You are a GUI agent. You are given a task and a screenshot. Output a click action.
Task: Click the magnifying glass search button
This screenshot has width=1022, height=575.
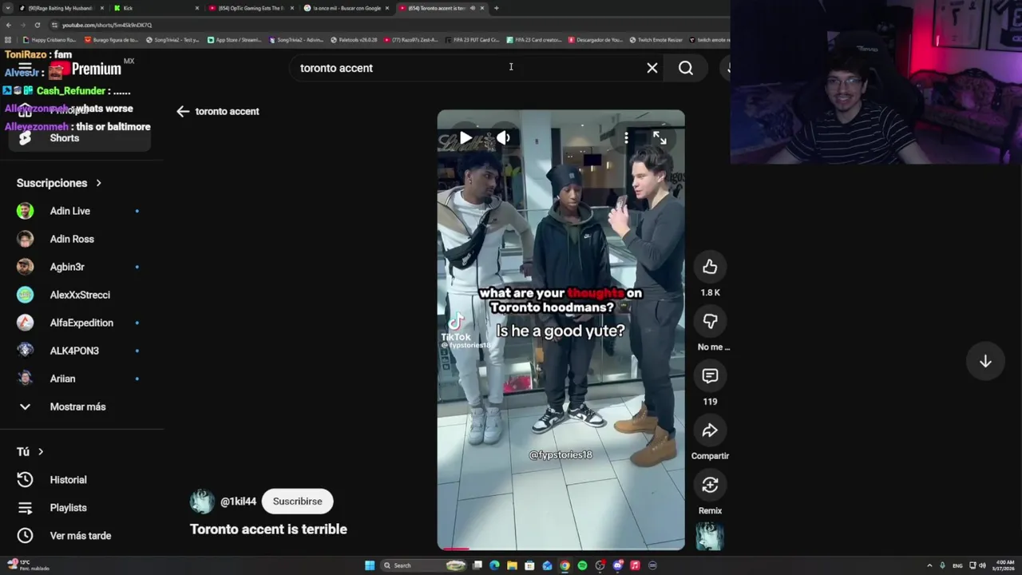pyautogui.click(x=686, y=68)
